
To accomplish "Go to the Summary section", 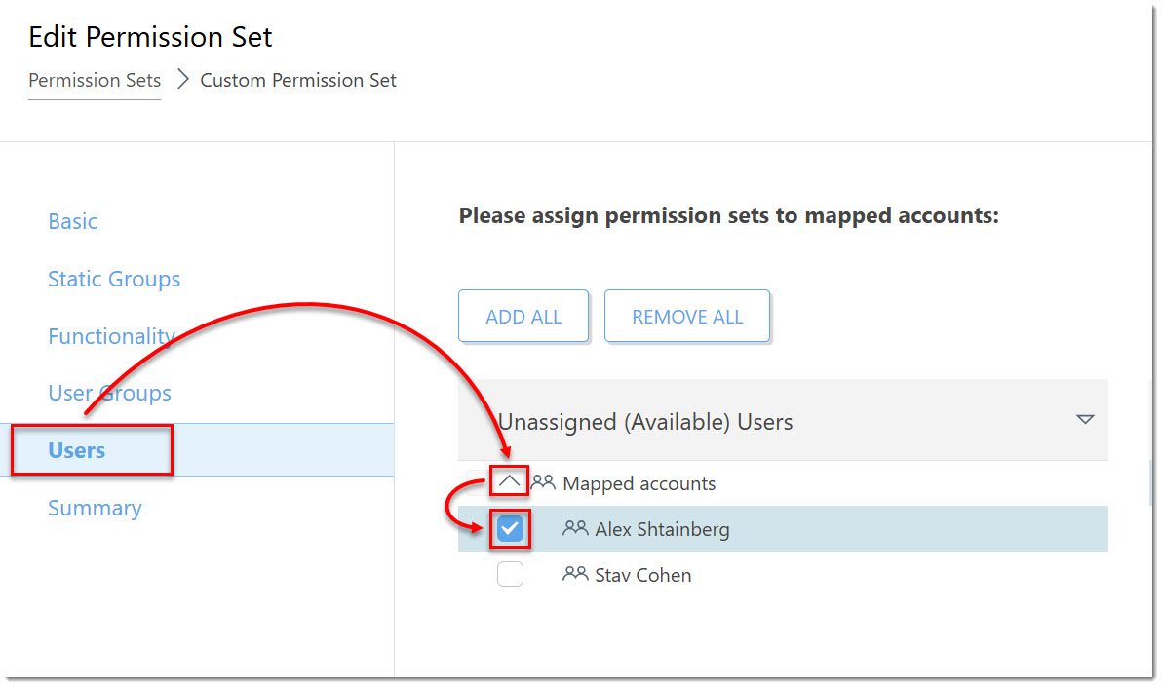I will [95, 508].
